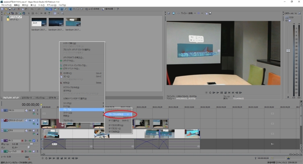The height and width of the screenshot is (164, 303).
Task: Toggle mute on the ボイス track
Action: (x=34, y=141)
